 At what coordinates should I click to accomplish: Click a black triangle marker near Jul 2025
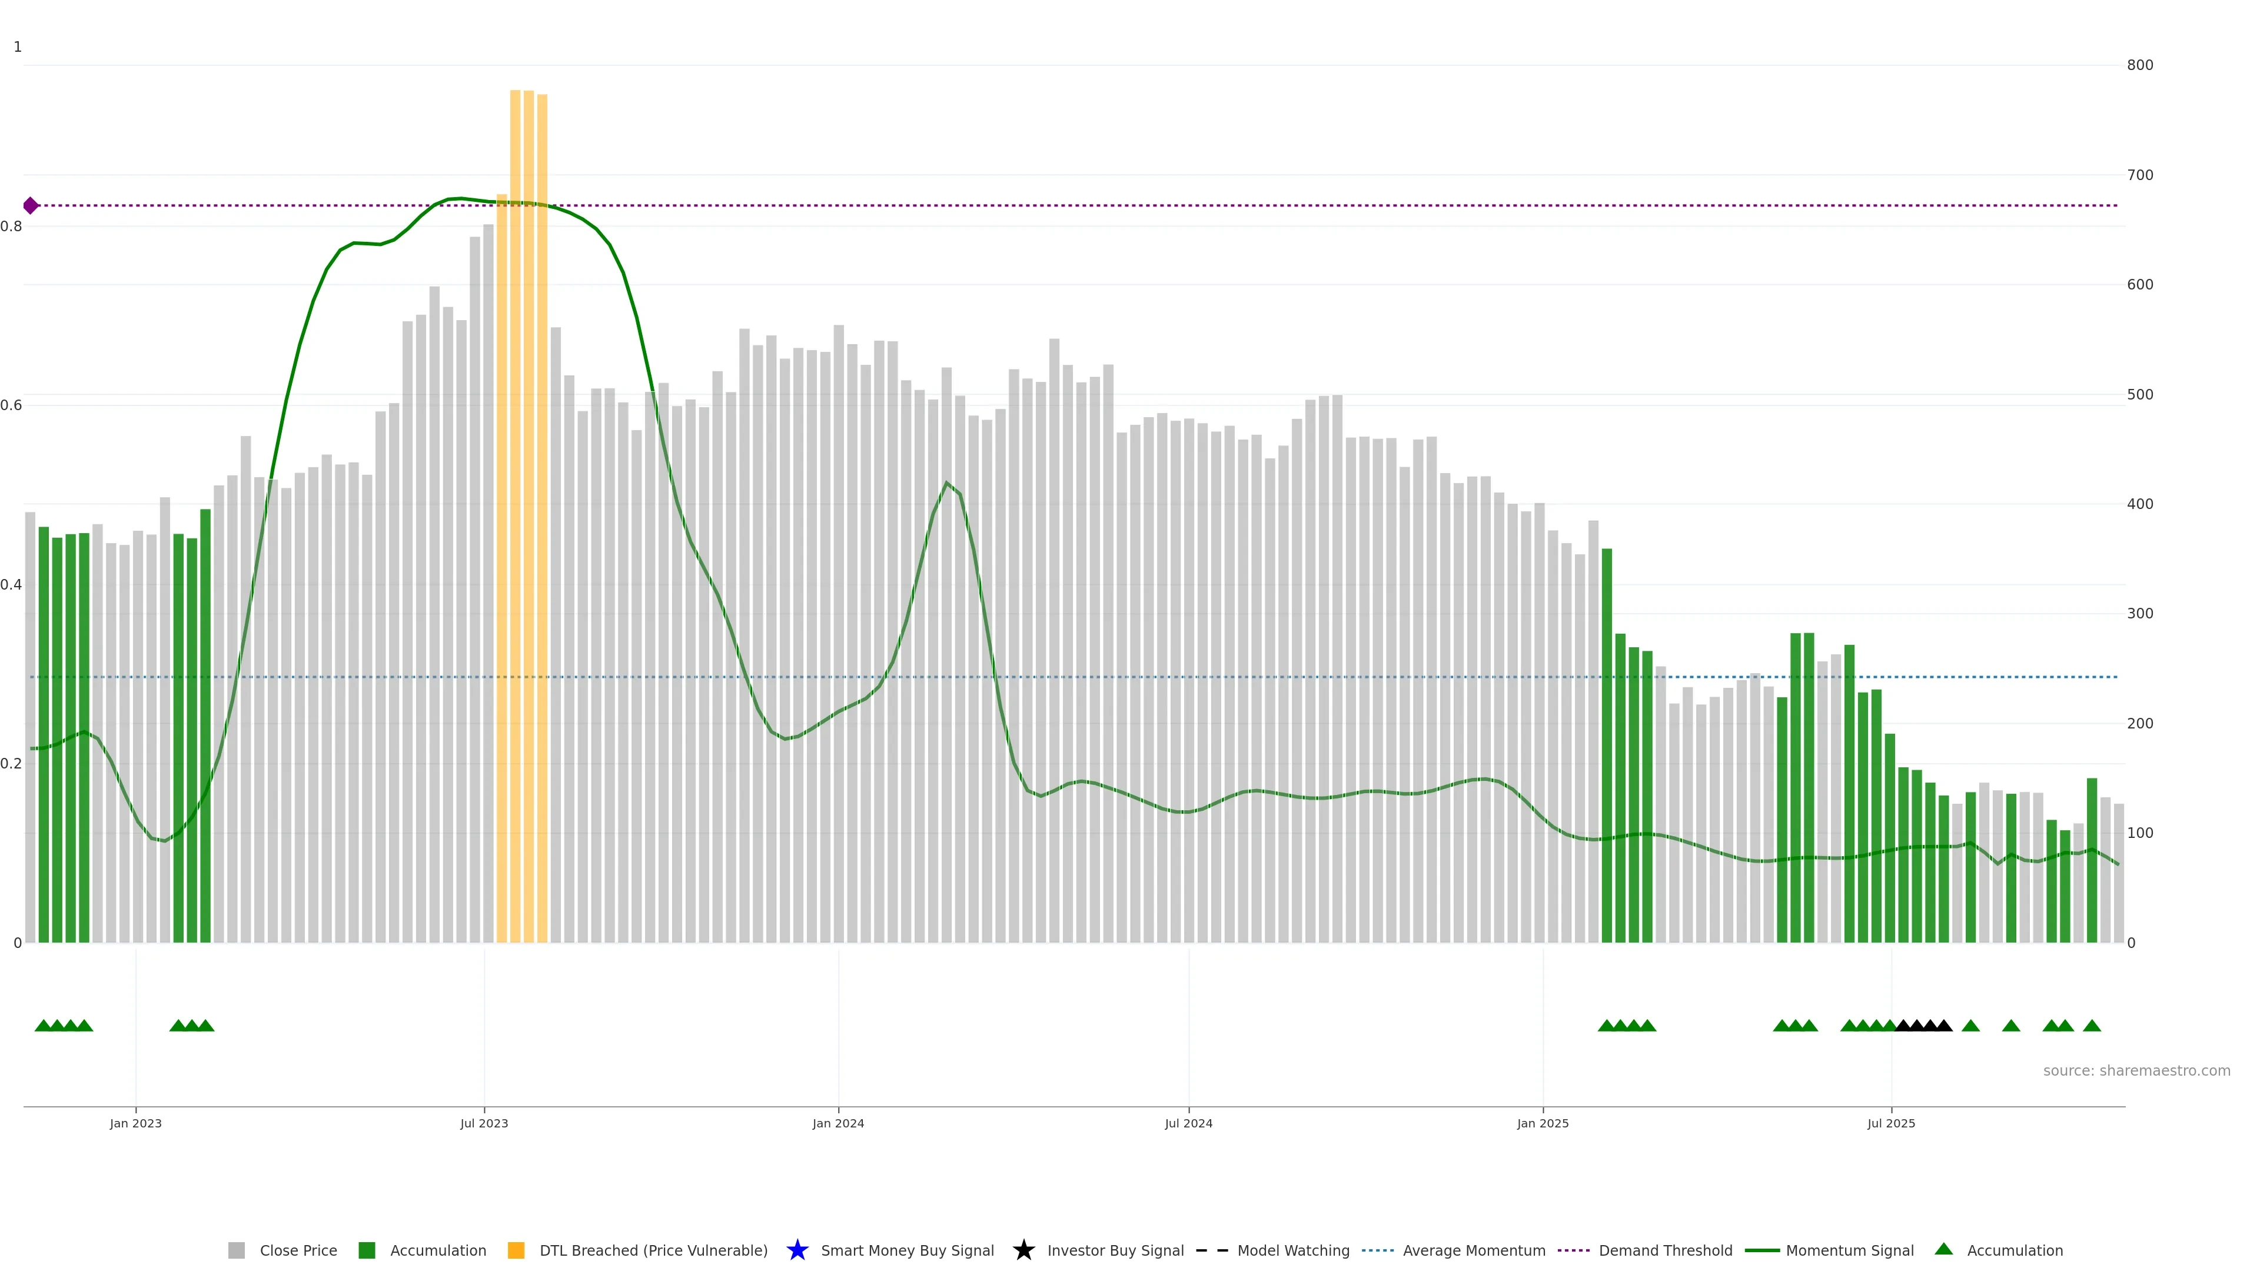click(x=1917, y=1026)
